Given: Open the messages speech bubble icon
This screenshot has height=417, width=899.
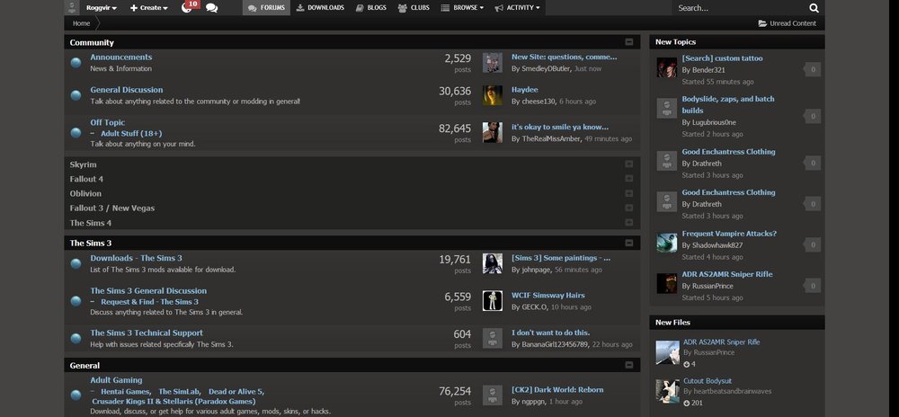Looking at the screenshot, I should pos(211,8).
